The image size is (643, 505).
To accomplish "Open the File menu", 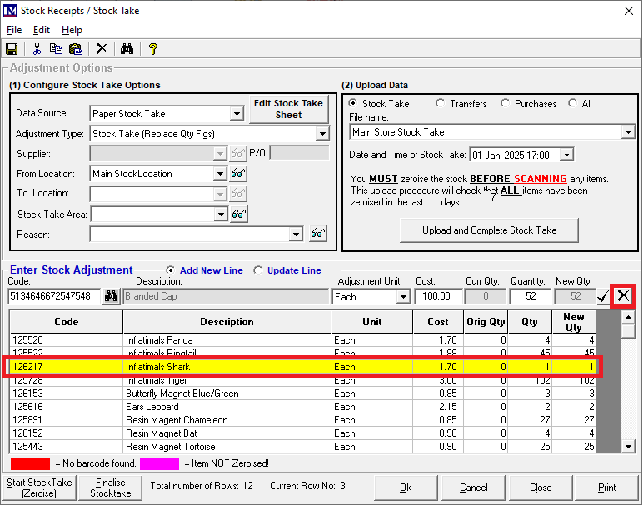I will click(14, 30).
